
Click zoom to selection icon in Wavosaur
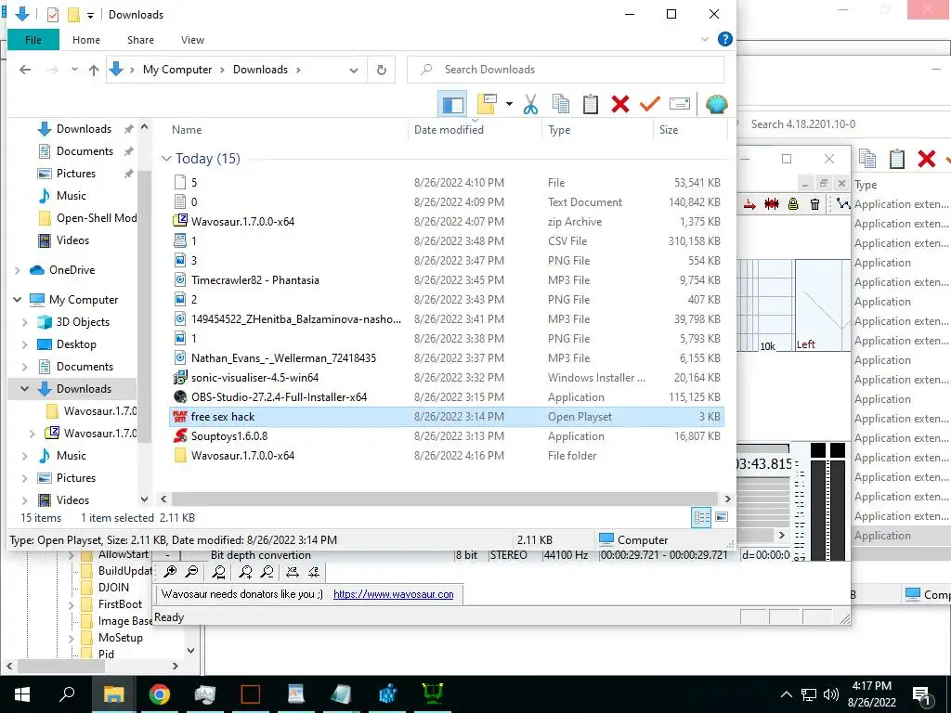tap(219, 572)
